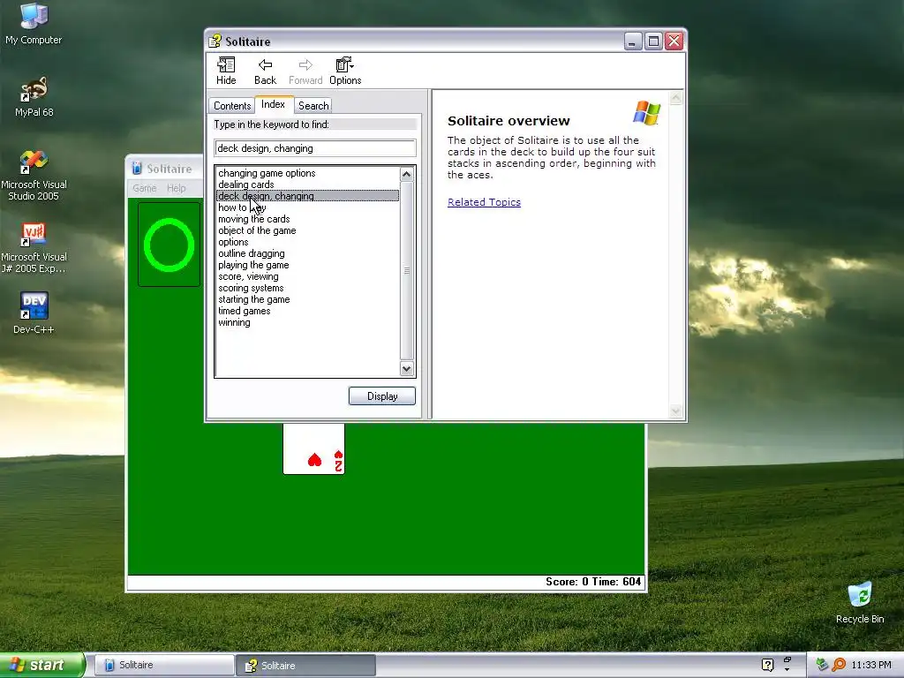Click the index list scroll up arrow
The width and height of the screenshot is (904, 678).
pos(406,174)
